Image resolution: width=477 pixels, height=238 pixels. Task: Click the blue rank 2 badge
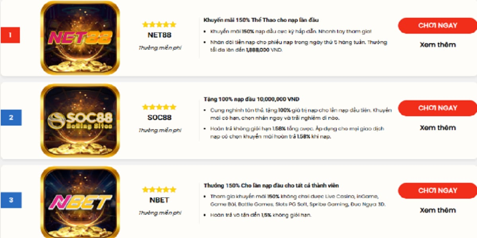pos(11,117)
